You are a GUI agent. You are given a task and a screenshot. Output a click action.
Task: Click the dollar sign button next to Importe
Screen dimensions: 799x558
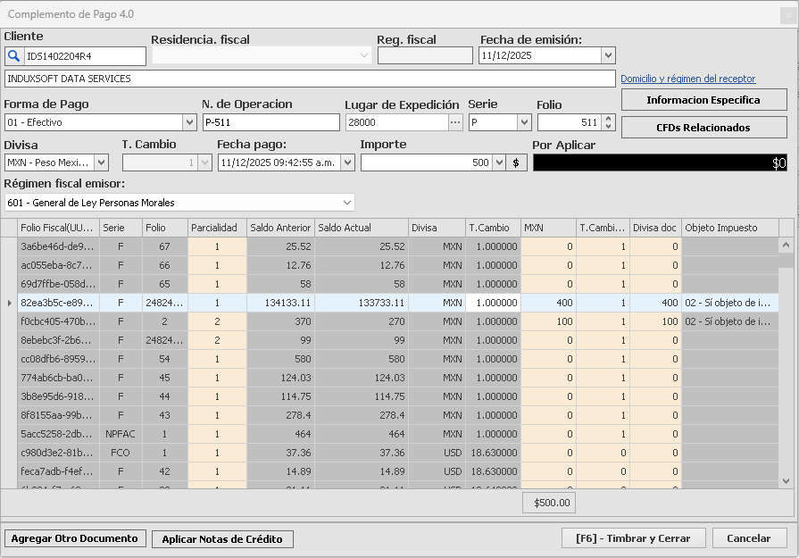[x=518, y=162]
